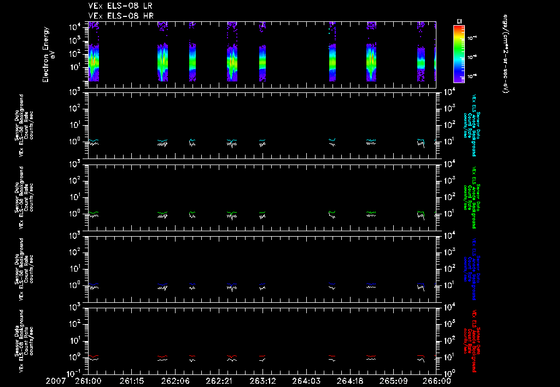Select the 'VEx ELS-08 HR' title line
Image resolution: width=560 pixels, height=387 pixels.
point(121,15)
